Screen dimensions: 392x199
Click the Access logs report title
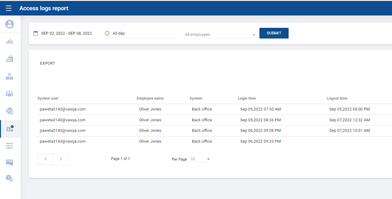coord(44,8)
